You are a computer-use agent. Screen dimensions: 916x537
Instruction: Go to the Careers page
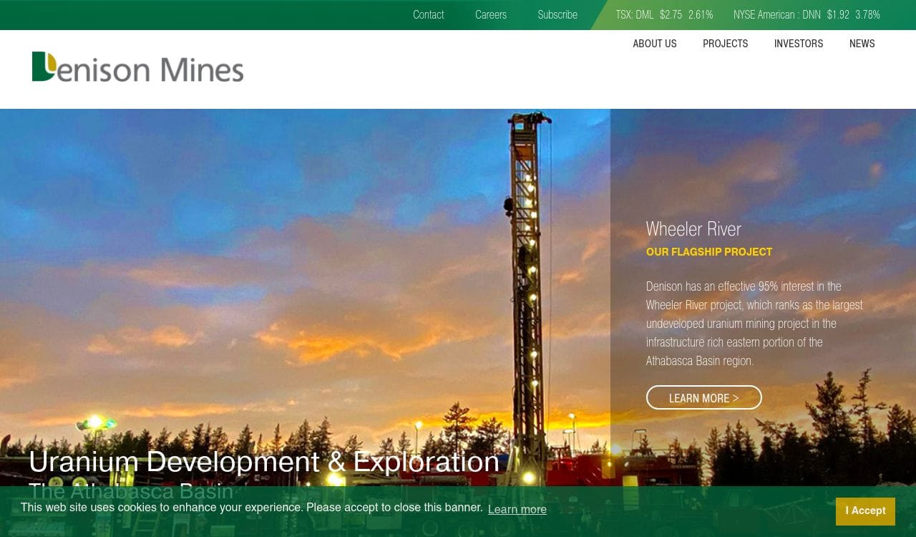(490, 15)
